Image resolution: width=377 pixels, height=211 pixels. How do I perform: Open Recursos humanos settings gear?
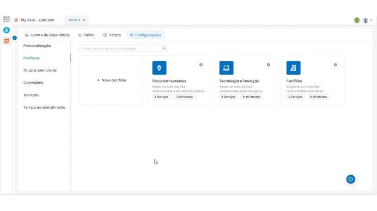tap(201, 65)
